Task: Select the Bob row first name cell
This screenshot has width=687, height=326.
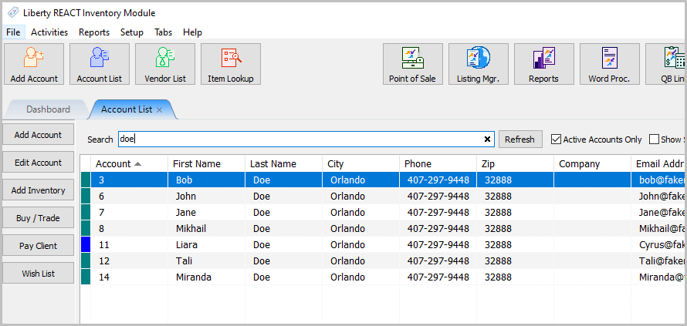Action: [x=206, y=180]
